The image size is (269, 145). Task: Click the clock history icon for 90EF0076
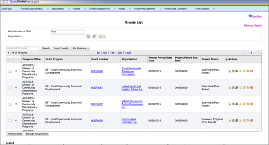coord(244,121)
